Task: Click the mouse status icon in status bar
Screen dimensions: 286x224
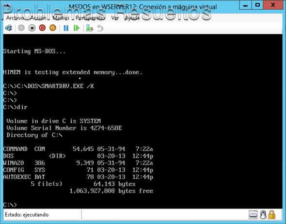Action: tap(263, 215)
